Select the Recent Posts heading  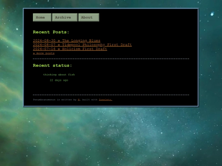(51, 32)
